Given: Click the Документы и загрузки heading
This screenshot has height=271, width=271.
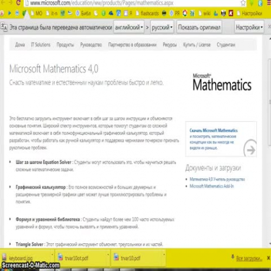Looking at the screenshot, I should [x=213, y=168].
